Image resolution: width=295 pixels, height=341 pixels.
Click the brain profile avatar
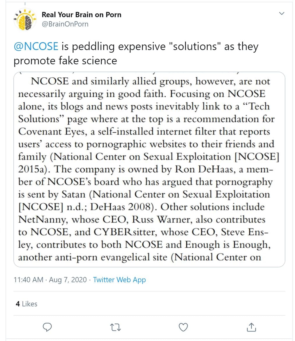[x=25, y=20]
